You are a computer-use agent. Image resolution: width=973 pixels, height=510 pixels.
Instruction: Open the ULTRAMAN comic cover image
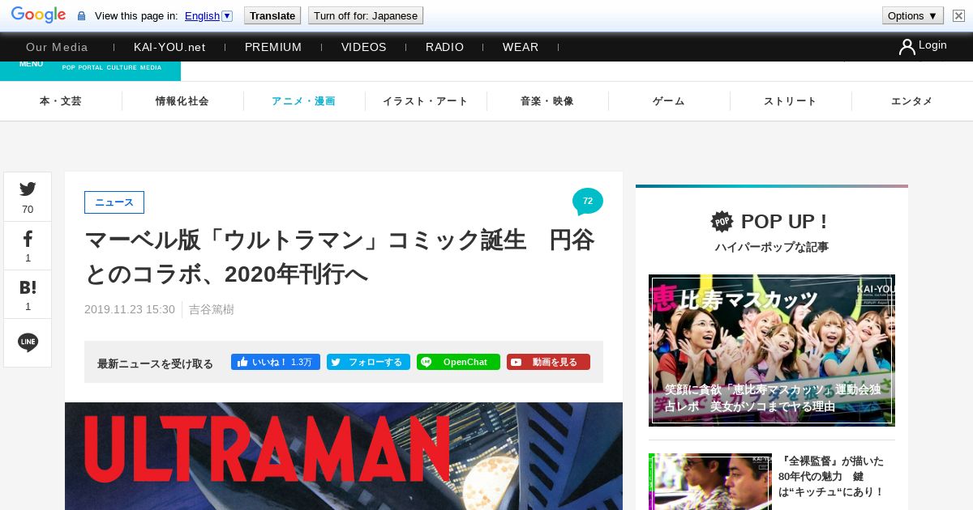click(344, 456)
